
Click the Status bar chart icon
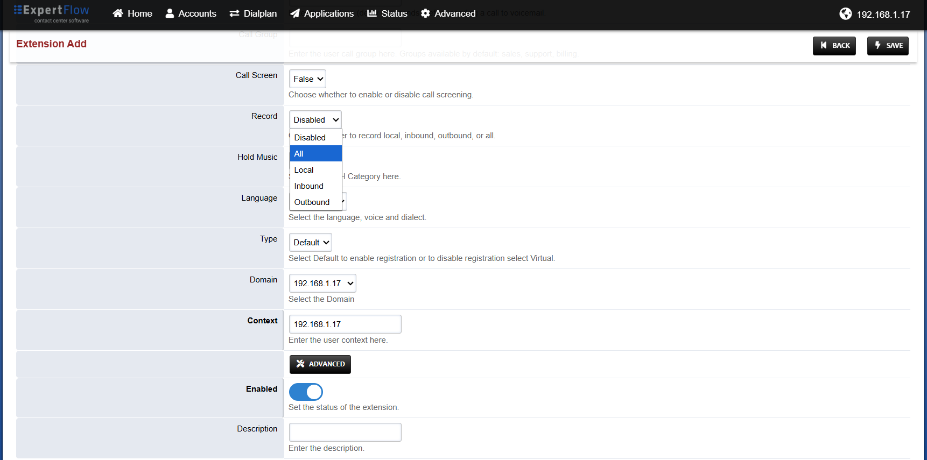[372, 13]
